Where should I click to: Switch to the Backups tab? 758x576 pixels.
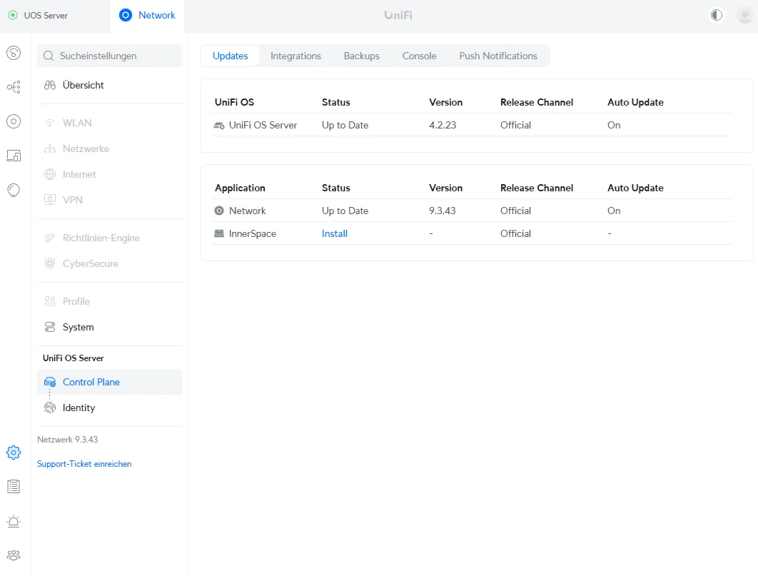coord(362,56)
